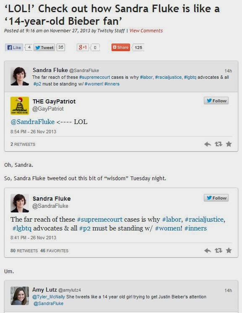Click the Facebook Like button
The image size is (242, 313).
point(14,47)
